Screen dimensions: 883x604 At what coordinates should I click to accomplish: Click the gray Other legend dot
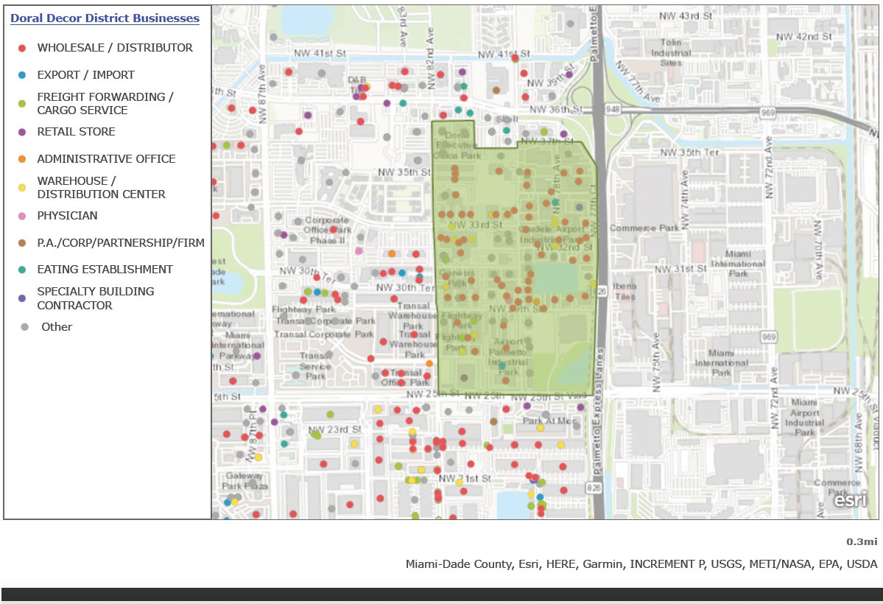pos(25,327)
